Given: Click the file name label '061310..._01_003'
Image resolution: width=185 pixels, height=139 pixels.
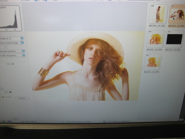Looking at the screenshot, I should (154, 50).
